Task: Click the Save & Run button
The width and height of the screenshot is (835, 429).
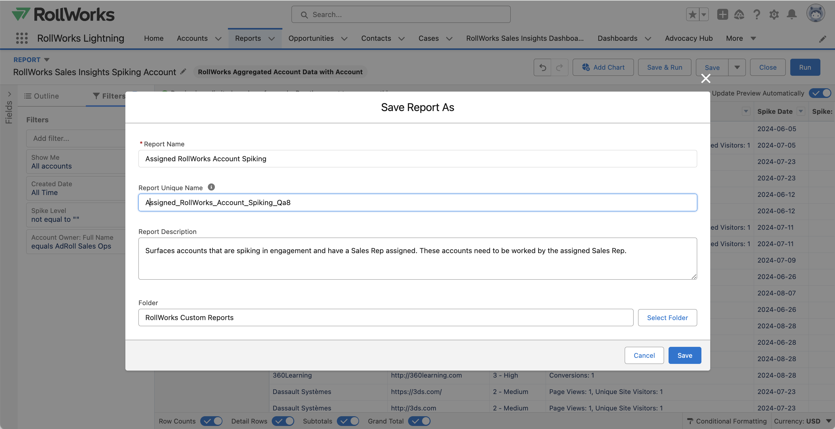Action: (665, 68)
